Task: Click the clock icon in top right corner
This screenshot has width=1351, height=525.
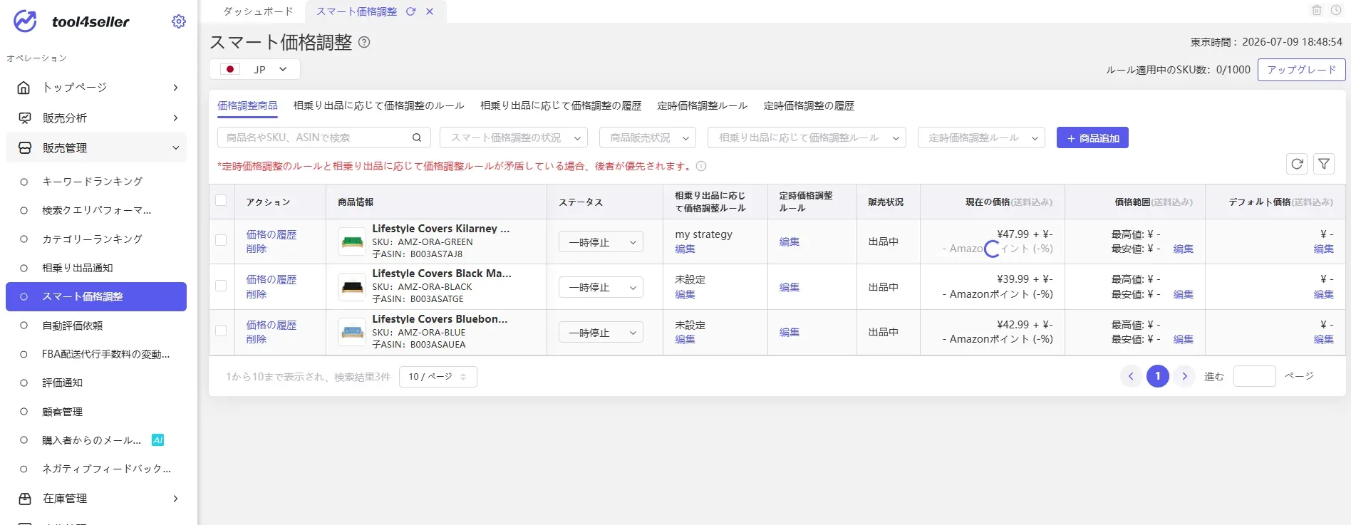Action: tap(1336, 10)
